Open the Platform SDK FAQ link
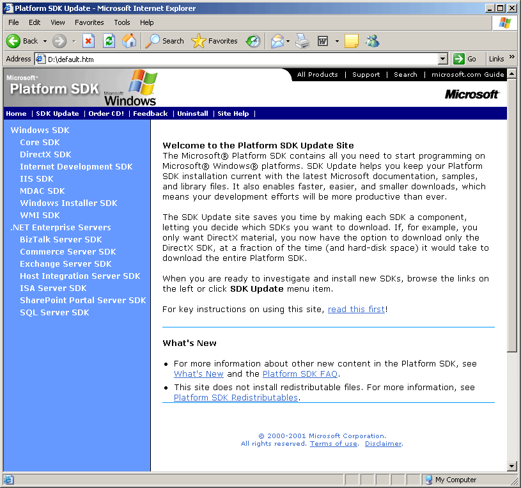Viewport: 521px width, 488px height. point(300,374)
